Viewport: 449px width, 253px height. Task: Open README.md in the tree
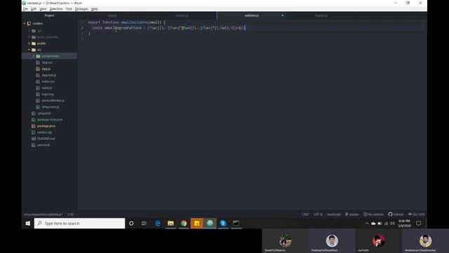click(x=46, y=138)
